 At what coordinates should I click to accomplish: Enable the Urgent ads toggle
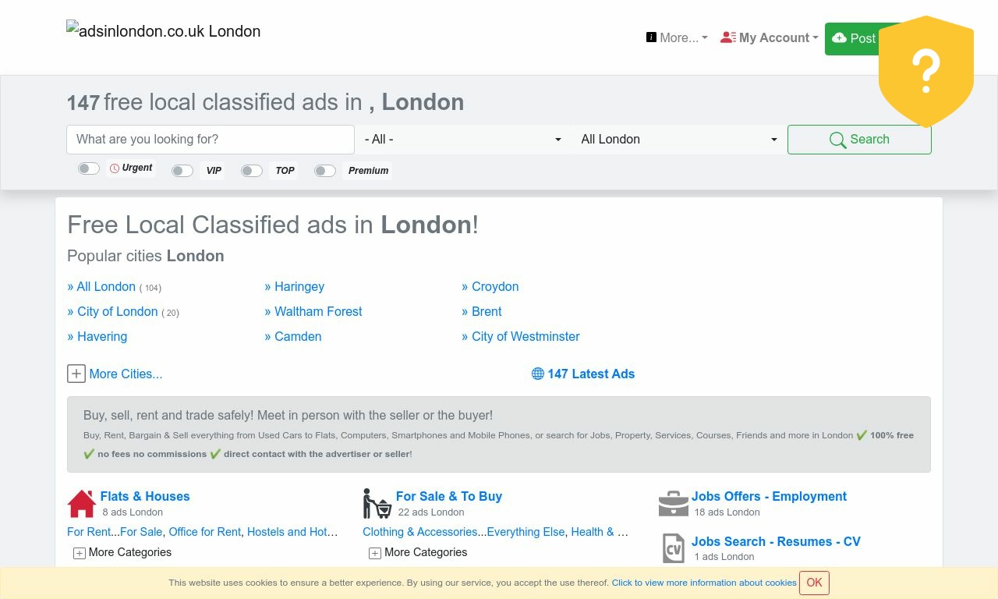click(89, 168)
